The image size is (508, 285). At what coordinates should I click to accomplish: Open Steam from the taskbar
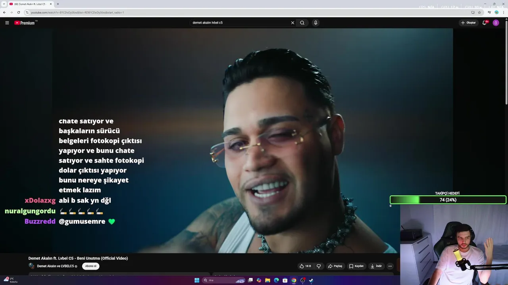coord(311,280)
